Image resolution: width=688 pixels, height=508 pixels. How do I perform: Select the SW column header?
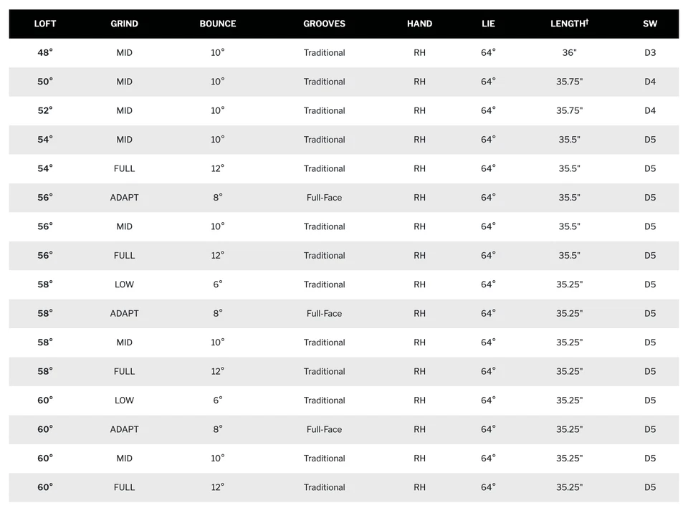(x=650, y=24)
